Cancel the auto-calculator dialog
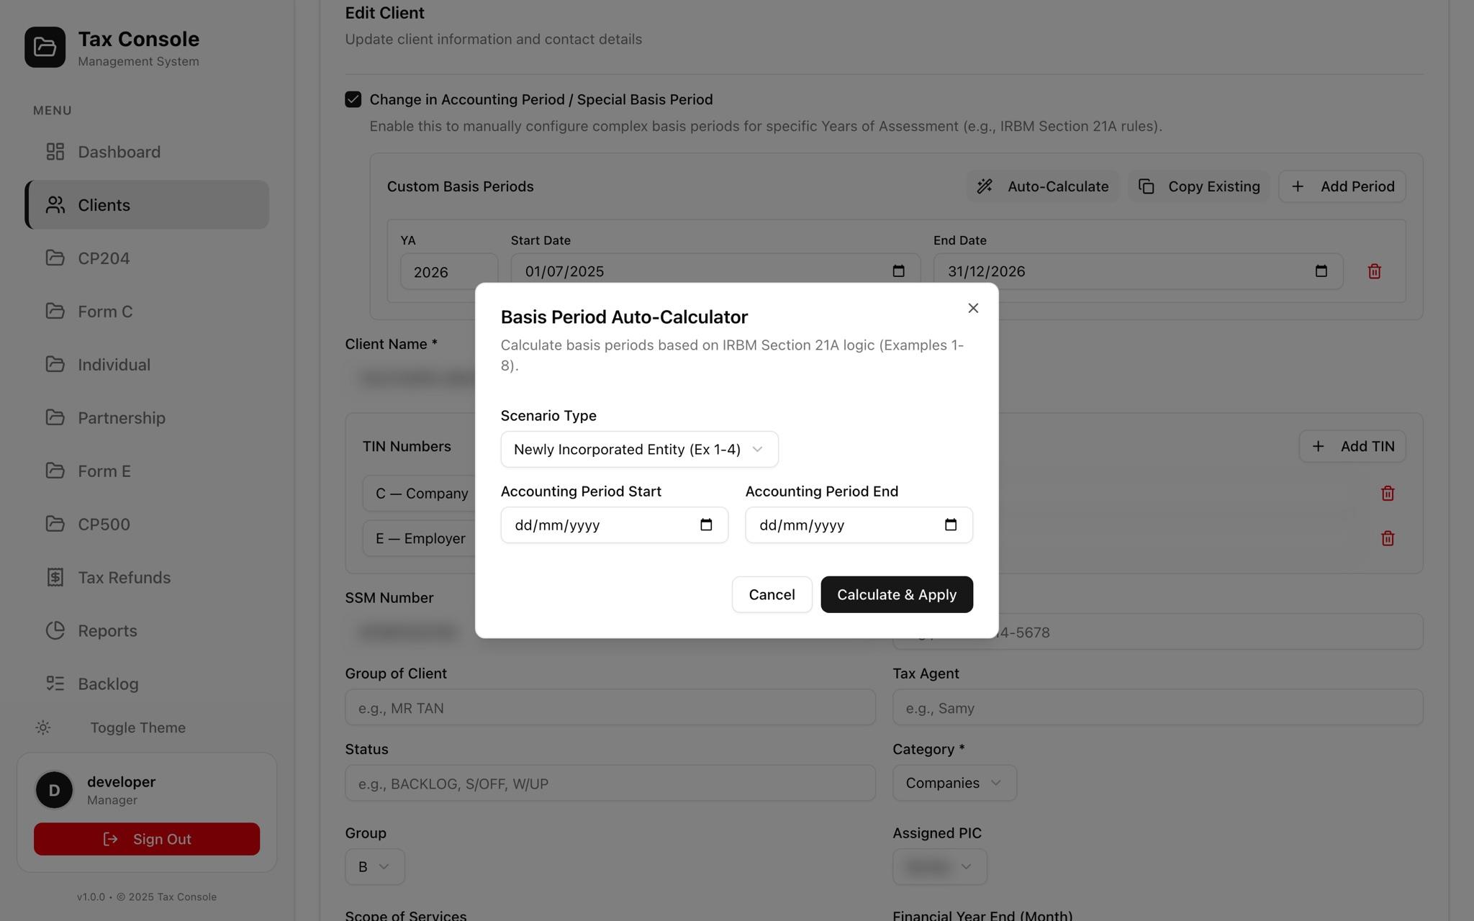Image resolution: width=1474 pixels, height=921 pixels. tap(772, 594)
